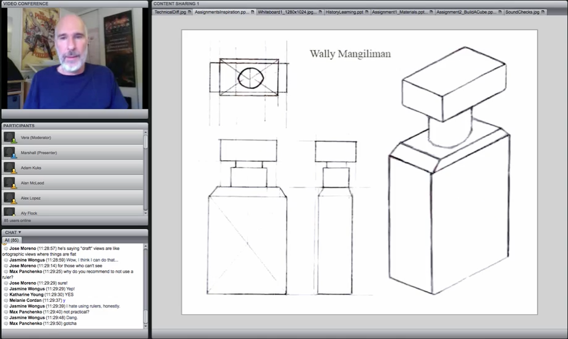
Task: Click Vera (Moderator) avatar icon
Action: (x=10, y=137)
